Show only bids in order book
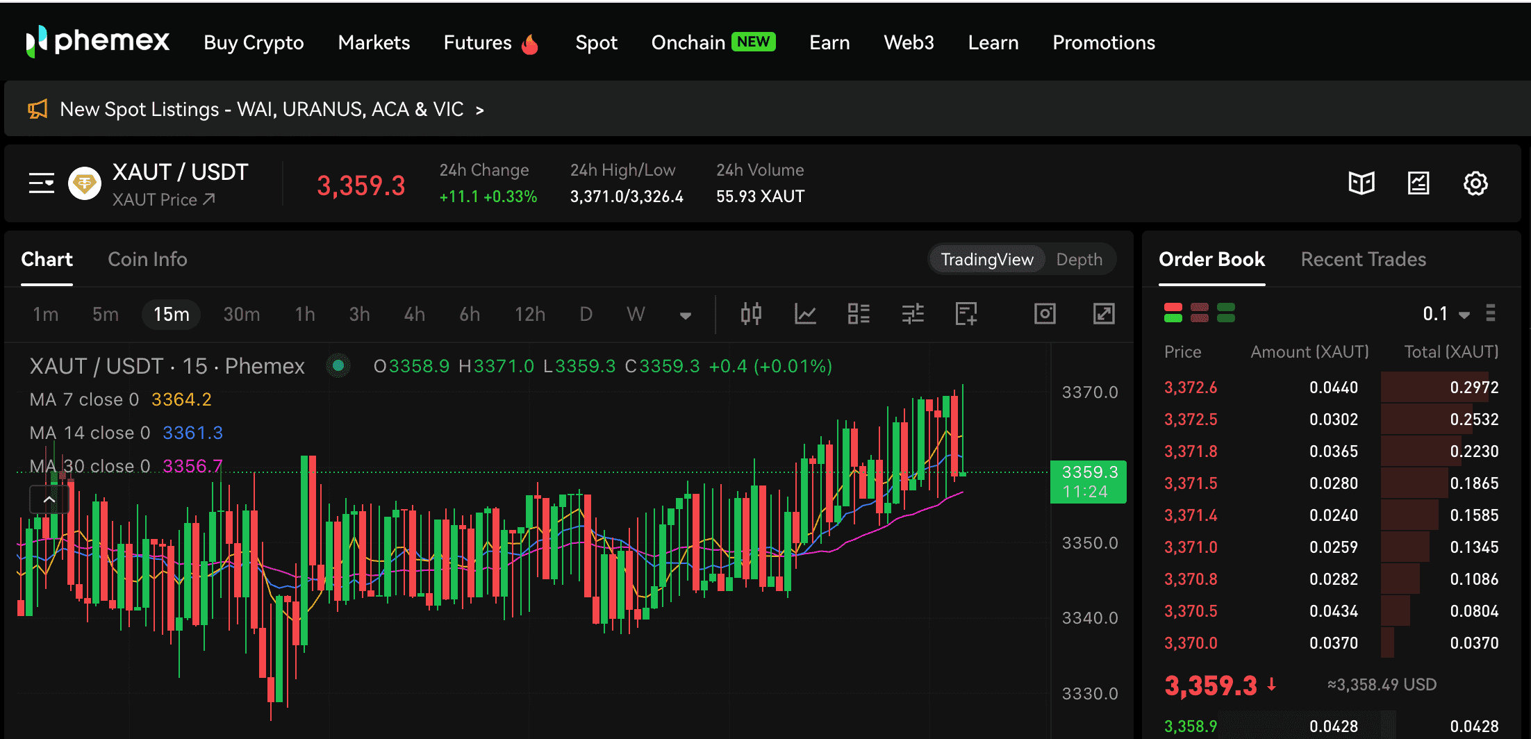Image resolution: width=1531 pixels, height=739 pixels. 1226,313
